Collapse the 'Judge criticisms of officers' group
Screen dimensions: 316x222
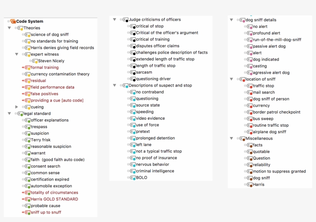tap(114, 20)
